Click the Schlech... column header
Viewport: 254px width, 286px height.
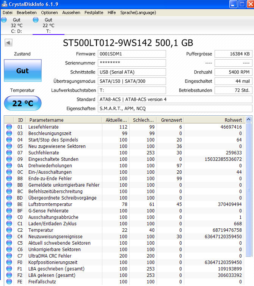click(143, 120)
